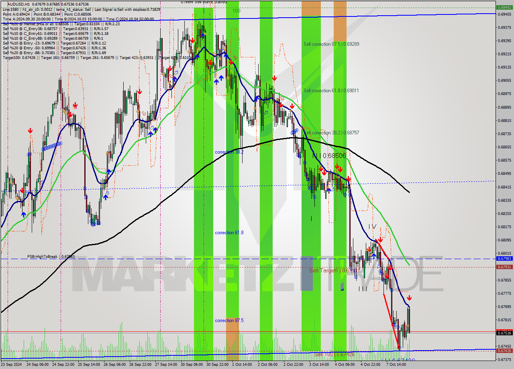Click '30 Sep 06:00' on the time axis
This screenshot has height=369, width=514.
click(x=192, y=365)
